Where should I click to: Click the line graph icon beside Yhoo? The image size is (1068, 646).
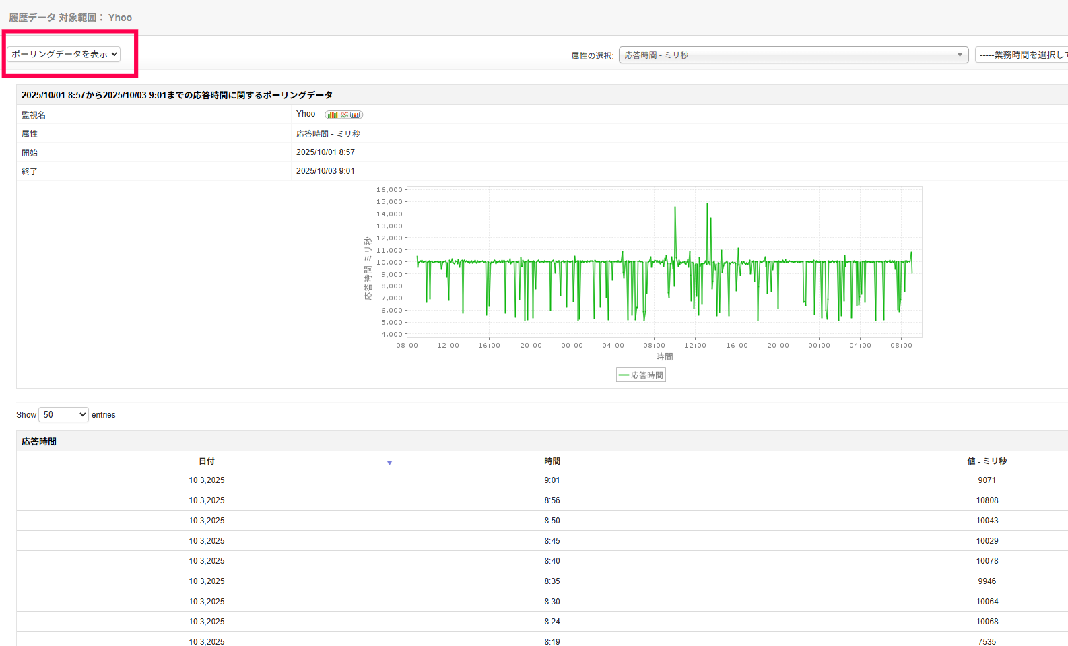344,115
